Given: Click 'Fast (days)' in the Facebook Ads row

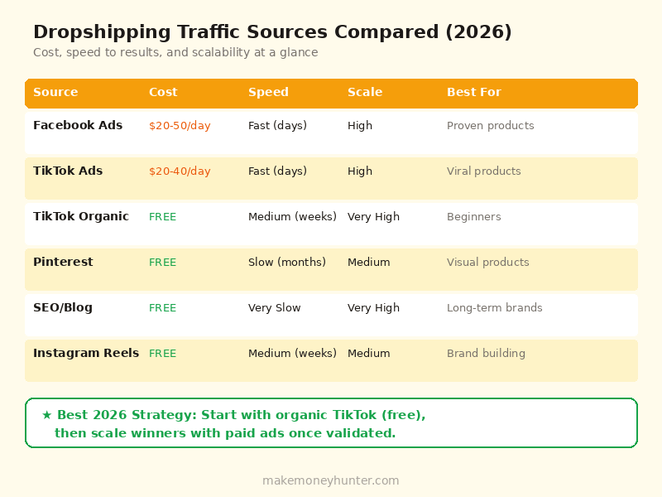Looking at the screenshot, I should [277, 126].
